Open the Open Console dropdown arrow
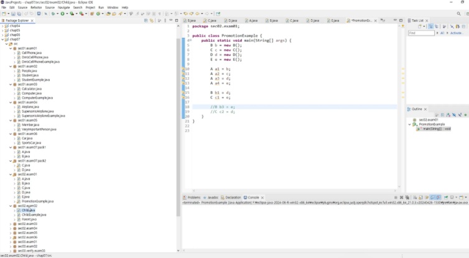Image resolution: width=469 pixels, height=258 pixels. 465,198
